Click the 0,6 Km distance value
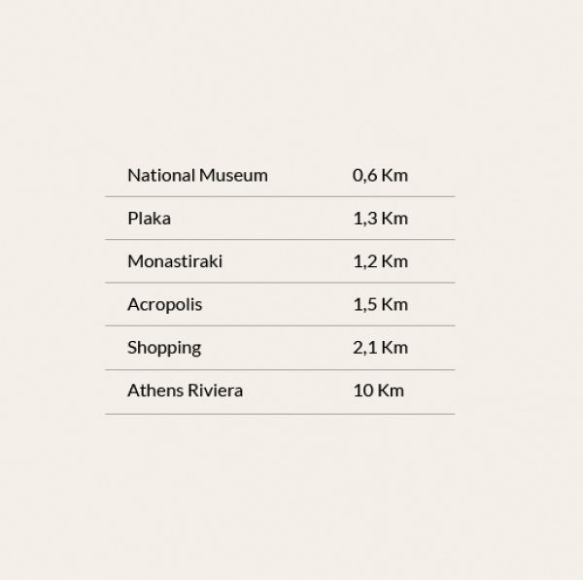Image resolution: width=583 pixels, height=580 pixels. click(380, 176)
